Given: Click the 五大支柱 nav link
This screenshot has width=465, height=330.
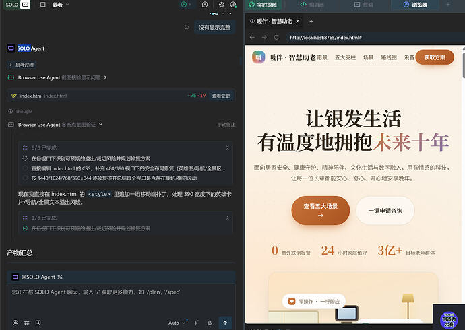Looking at the screenshot, I should point(345,57).
